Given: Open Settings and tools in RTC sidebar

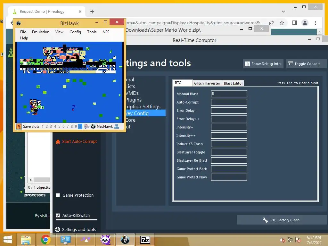Looking at the screenshot, I should 76,229.
